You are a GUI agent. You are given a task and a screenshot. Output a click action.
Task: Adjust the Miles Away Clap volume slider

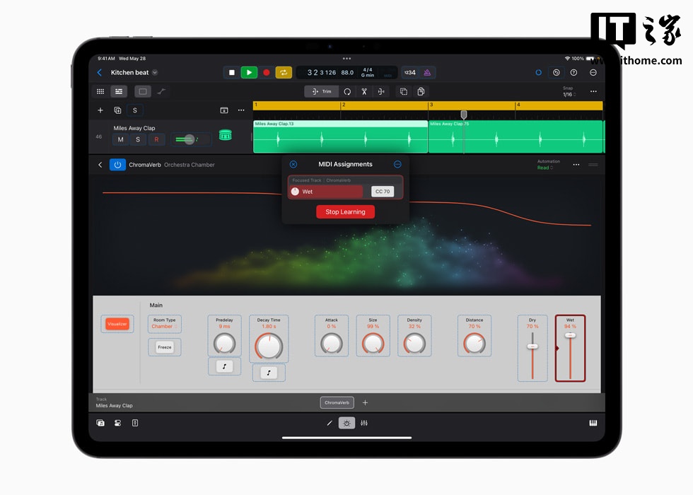[190, 140]
